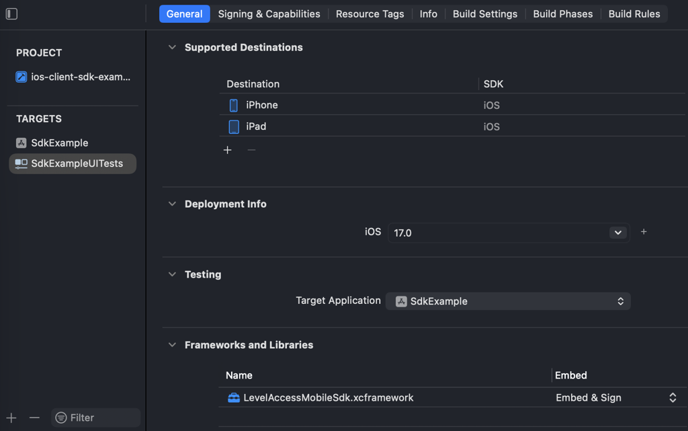This screenshot has width=688, height=431.
Task: Click the Supported Destinations heading
Action: 243,47
